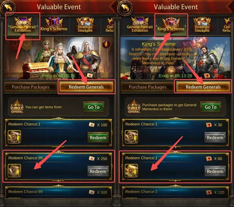Tap the back arrow in right panel
This screenshot has height=207, width=234.
125,8
